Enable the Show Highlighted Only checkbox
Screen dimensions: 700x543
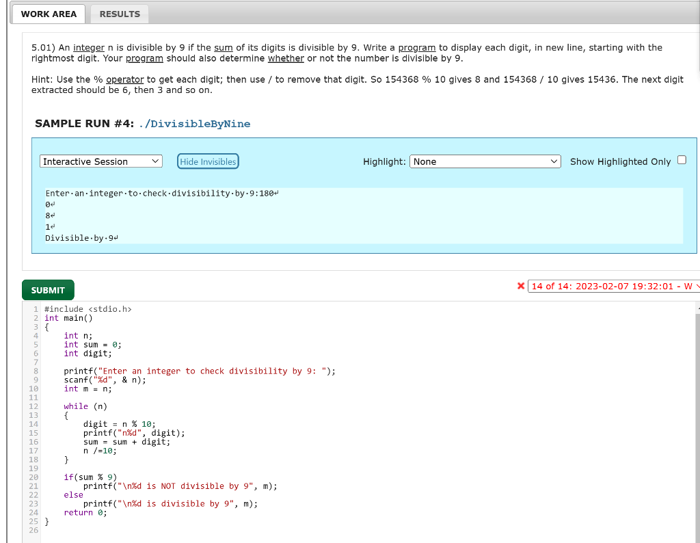point(681,159)
